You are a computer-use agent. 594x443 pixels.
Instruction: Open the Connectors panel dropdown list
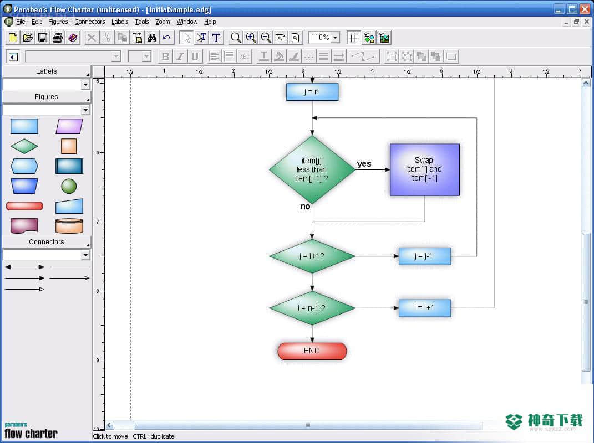[85, 255]
